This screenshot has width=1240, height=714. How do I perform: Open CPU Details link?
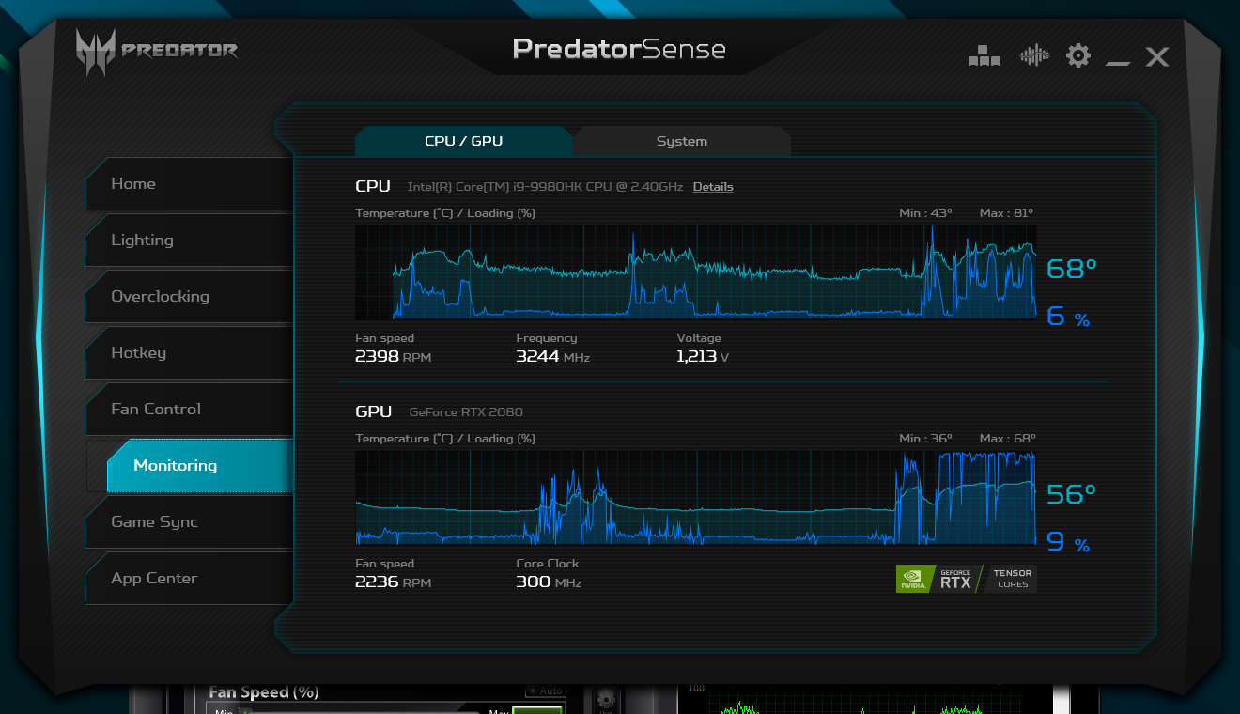[x=713, y=187]
